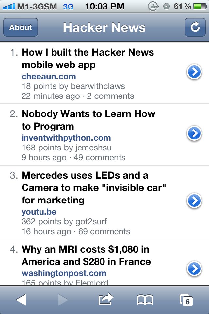The height and width of the screenshot is (314, 209).
Task: Open 'Why an MRI costs $1,080' story
Action: tap(86, 255)
